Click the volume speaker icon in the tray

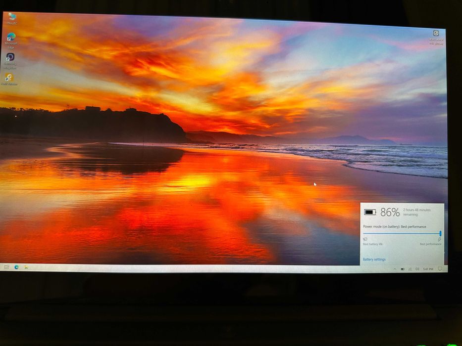point(417,269)
